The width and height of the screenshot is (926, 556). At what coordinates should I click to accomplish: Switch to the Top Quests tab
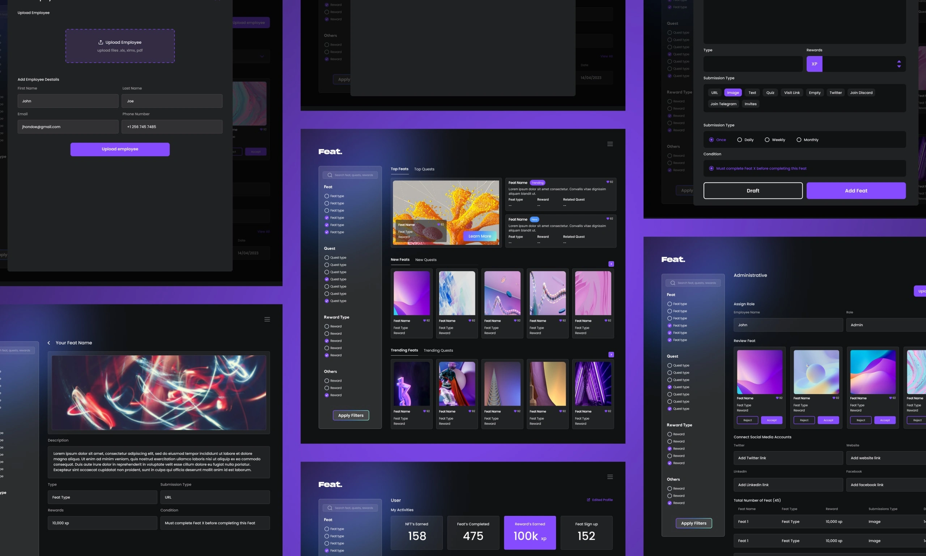(x=424, y=169)
